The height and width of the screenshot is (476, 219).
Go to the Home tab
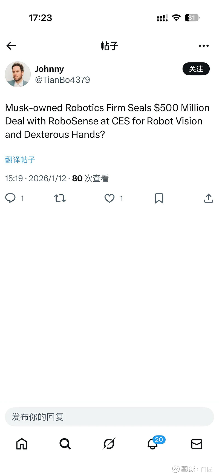[x=22, y=444]
